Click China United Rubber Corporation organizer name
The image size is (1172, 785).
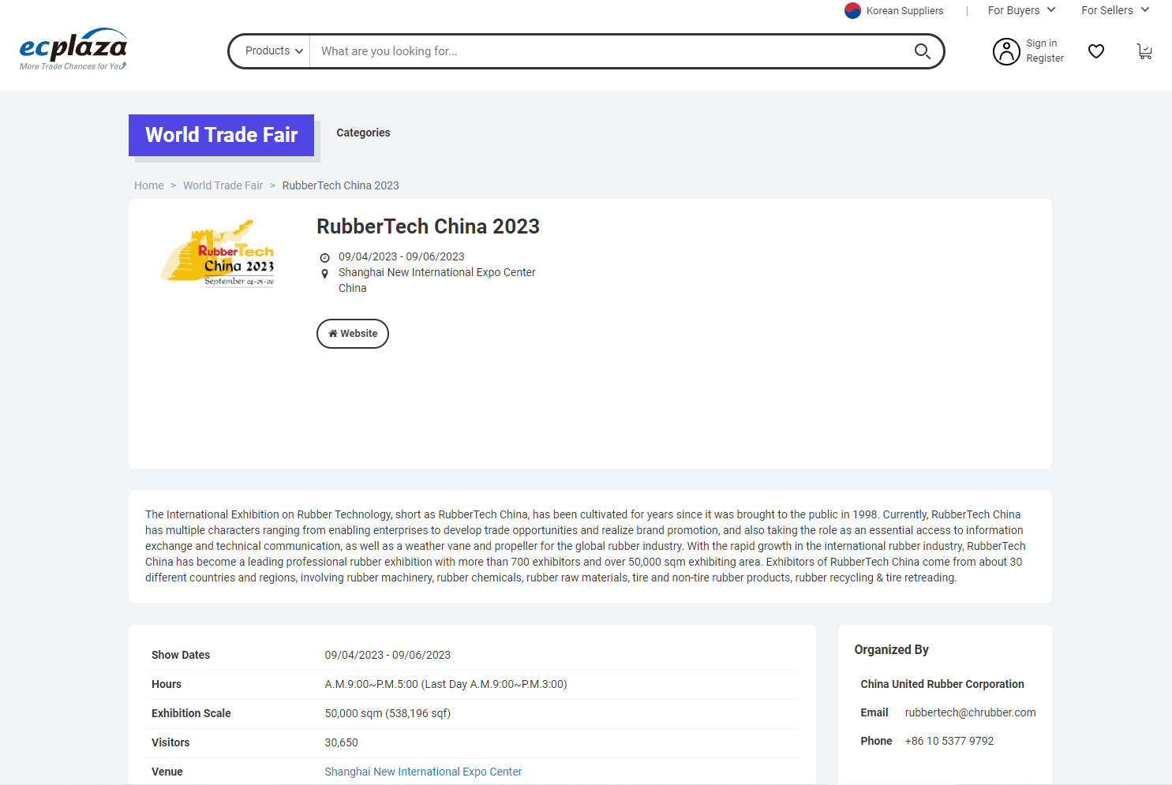[x=942, y=684]
